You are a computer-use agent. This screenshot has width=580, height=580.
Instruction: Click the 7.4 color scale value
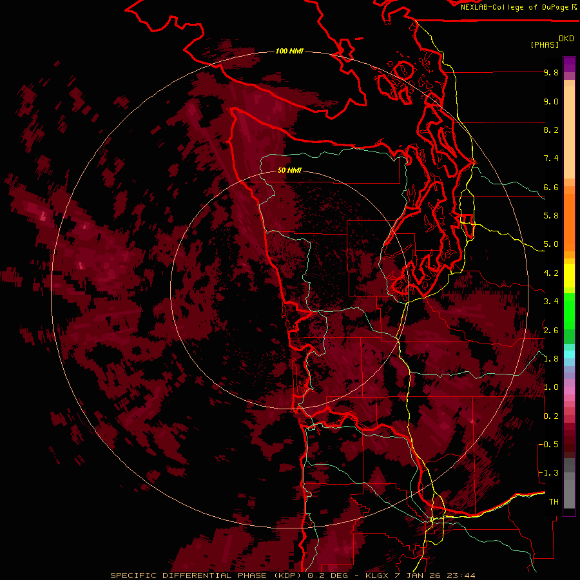tap(551, 159)
